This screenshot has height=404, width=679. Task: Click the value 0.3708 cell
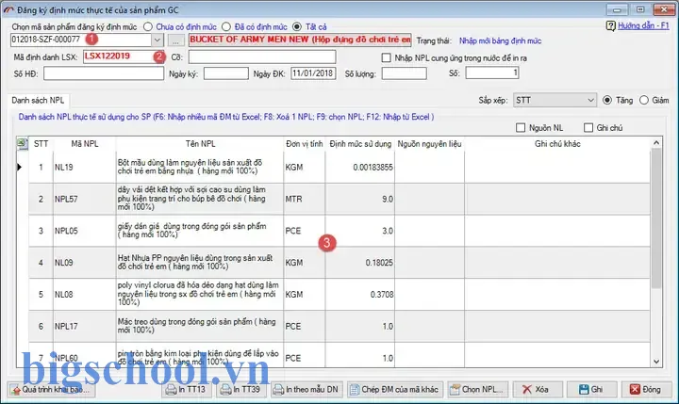click(x=360, y=295)
